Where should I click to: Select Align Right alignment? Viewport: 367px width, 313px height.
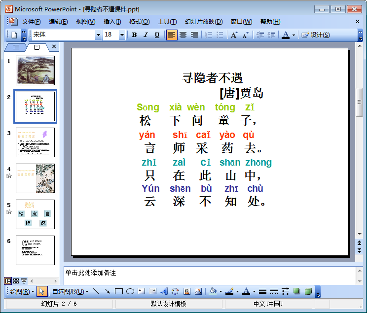click(x=194, y=35)
